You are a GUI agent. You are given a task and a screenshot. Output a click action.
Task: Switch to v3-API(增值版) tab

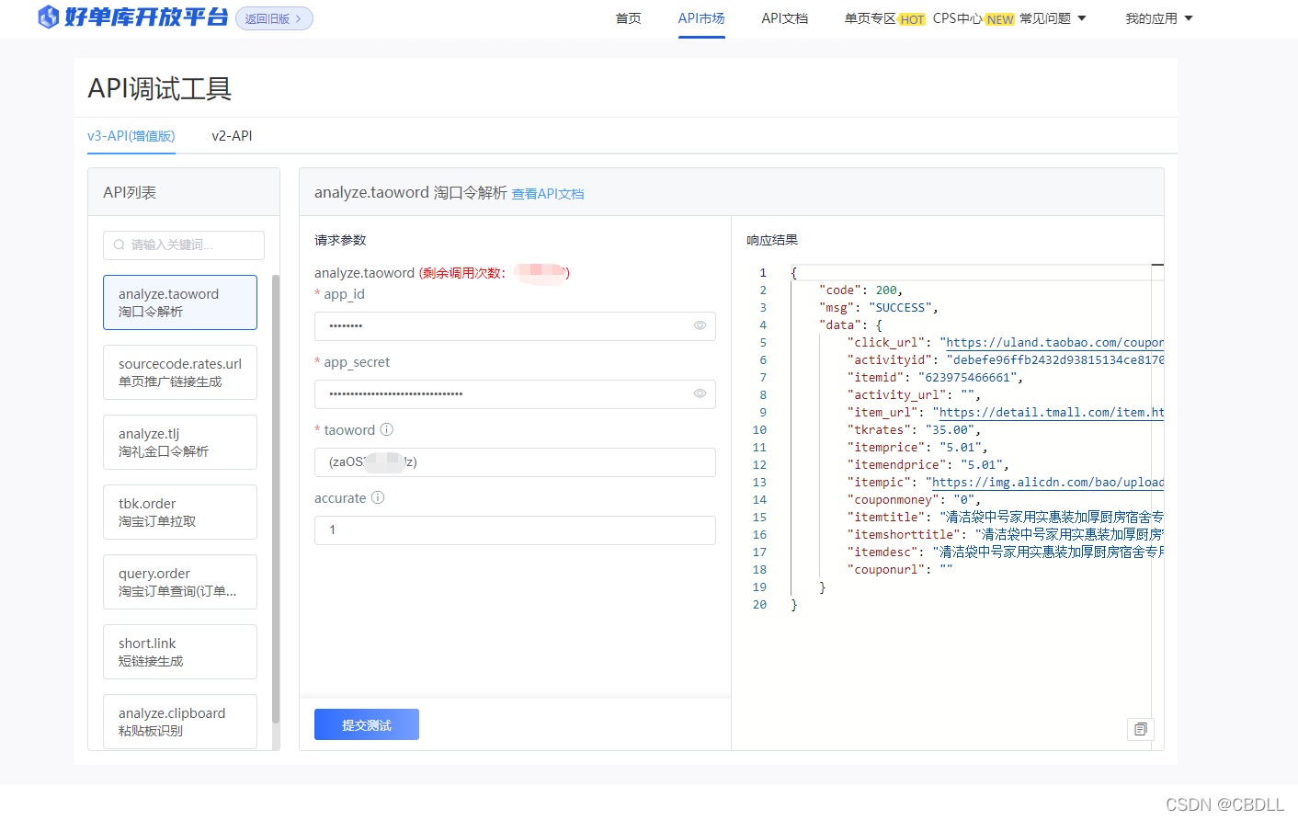[x=131, y=136]
